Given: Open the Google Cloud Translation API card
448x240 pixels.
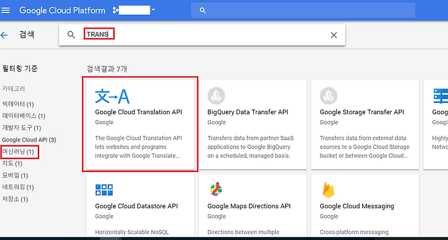Looking at the screenshot, I should [140, 124].
